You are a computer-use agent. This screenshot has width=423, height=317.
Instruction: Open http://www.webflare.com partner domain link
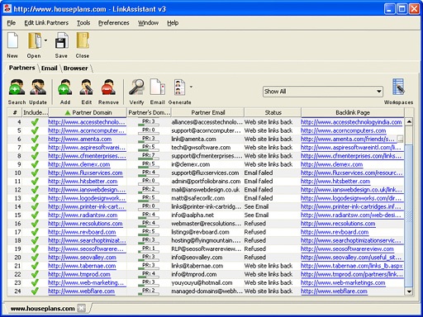point(82,291)
